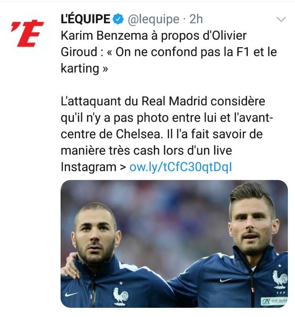
Task: Click Nike swoosh on left jacket
Action: pyautogui.click(x=71, y=294)
